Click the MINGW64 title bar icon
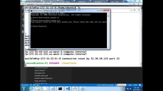Viewport: 163px width, 91px height. click(x=25, y=5)
